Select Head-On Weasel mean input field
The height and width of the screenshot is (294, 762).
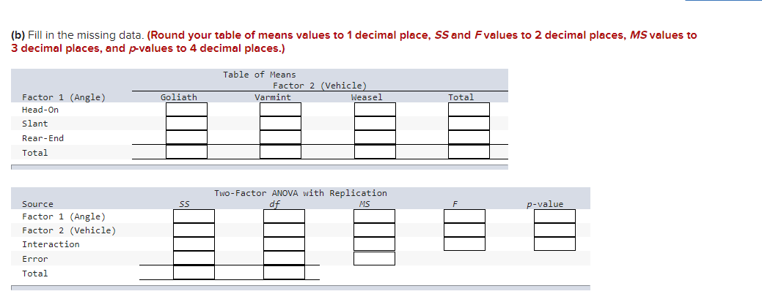pyautogui.click(x=375, y=110)
